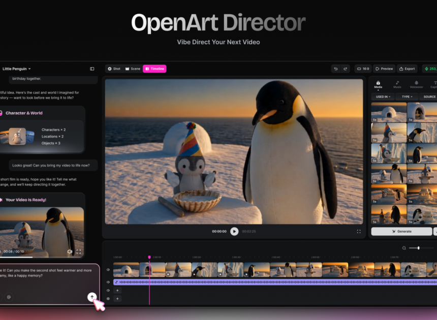Select the pink Timeline view tab
Screen dimensions: 437x320
tap(154, 69)
